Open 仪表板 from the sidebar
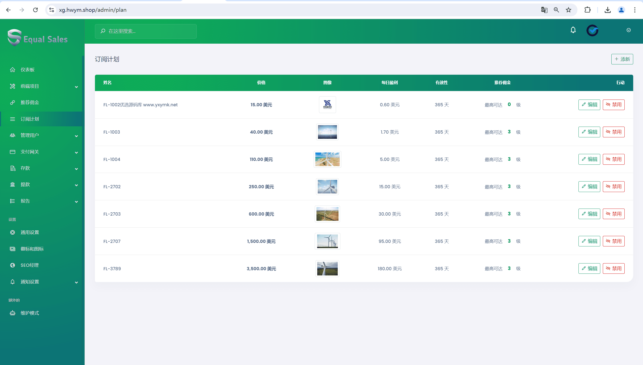Screen dimensions: 643x365 click(28, 70)
